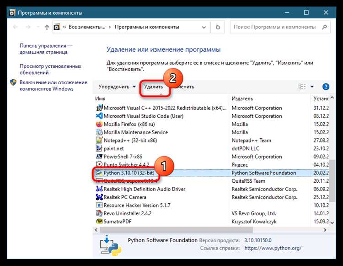343x266 pixels.
Task: Click the Visual C++ Redistributable installer icon
Action: (x=99, y=108)
